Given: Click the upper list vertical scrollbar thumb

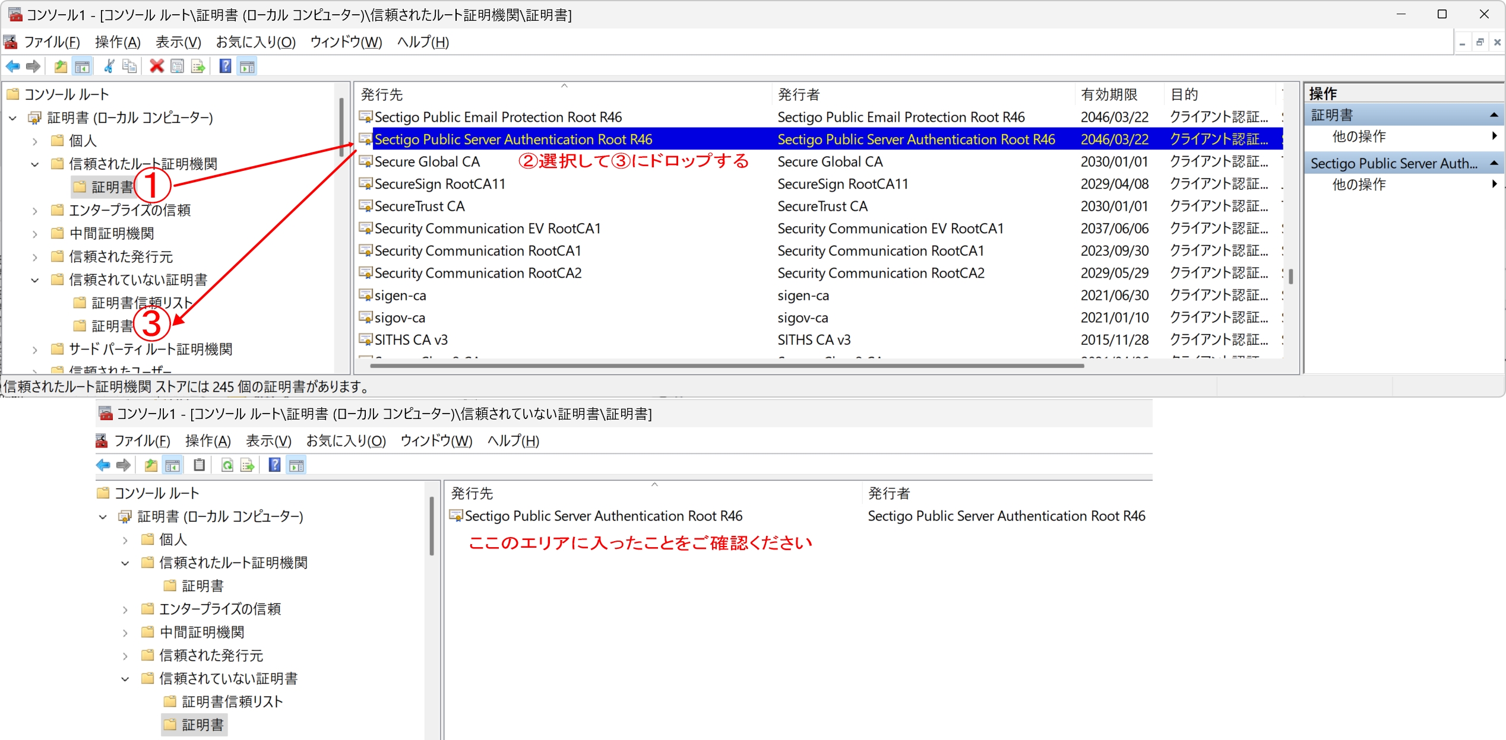Looking at the screenshot, I should 1290,277.
